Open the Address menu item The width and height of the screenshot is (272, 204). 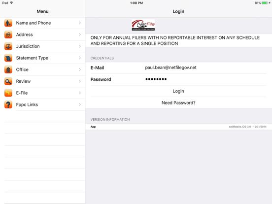point(42,34)
